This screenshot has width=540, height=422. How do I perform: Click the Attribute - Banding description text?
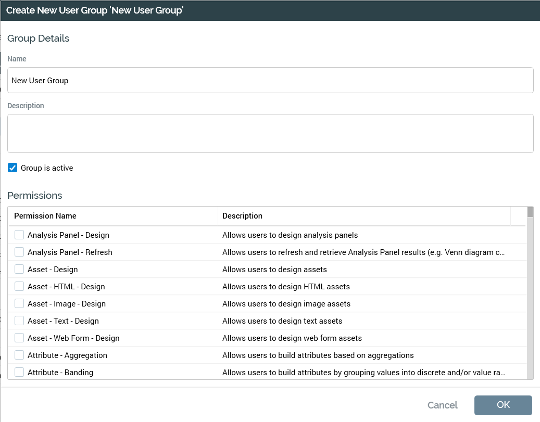click(363, 373)
